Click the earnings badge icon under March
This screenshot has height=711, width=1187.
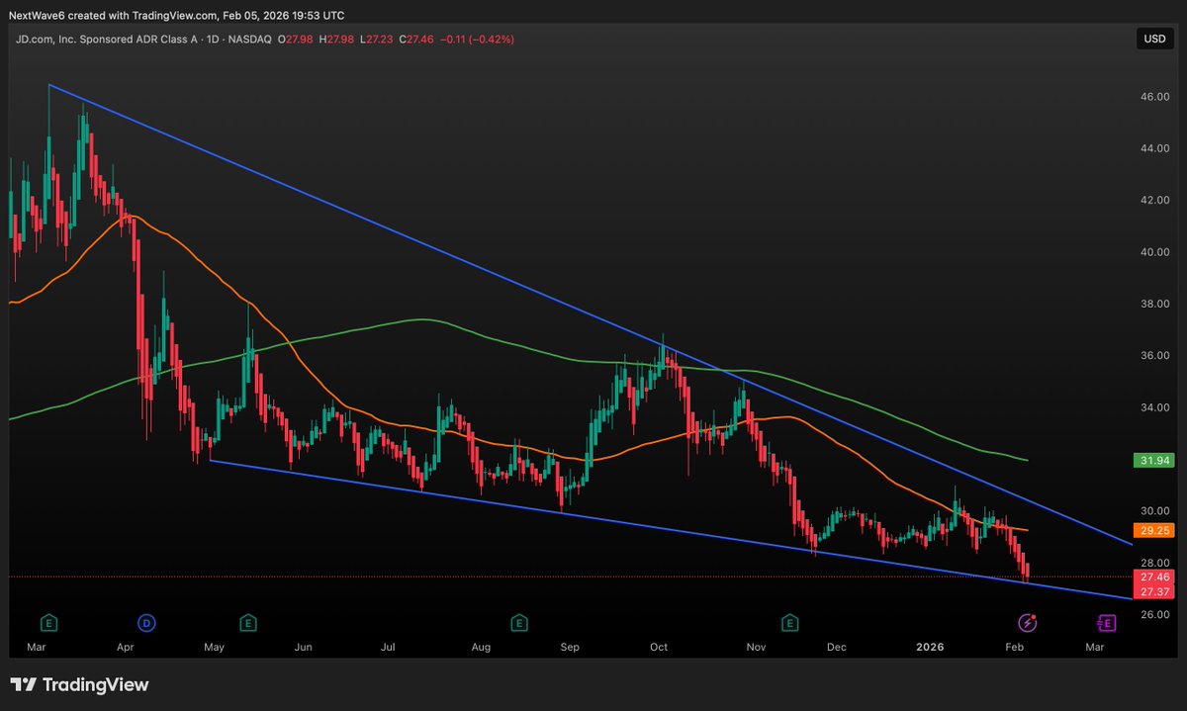(x=48, y=623)
